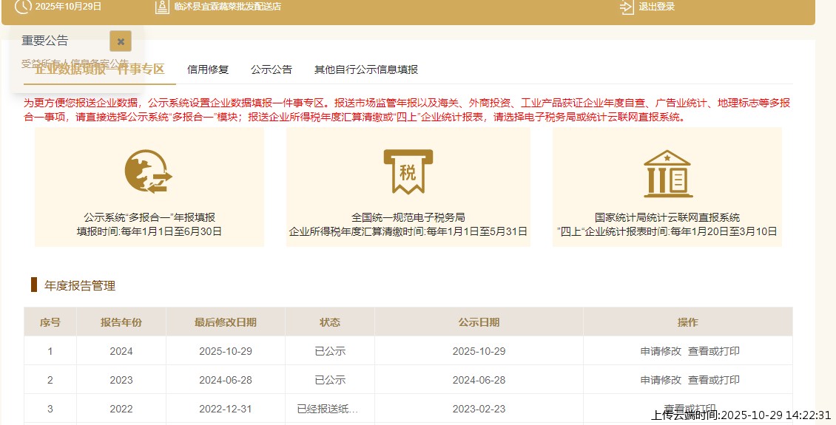This screenshot has height=425, width=836.
Task: Open the 国家统计局统计云联网直报系统 text link
Action: 667,217
